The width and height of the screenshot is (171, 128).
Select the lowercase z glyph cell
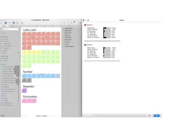pyautogui.click(x=29, y=66)
